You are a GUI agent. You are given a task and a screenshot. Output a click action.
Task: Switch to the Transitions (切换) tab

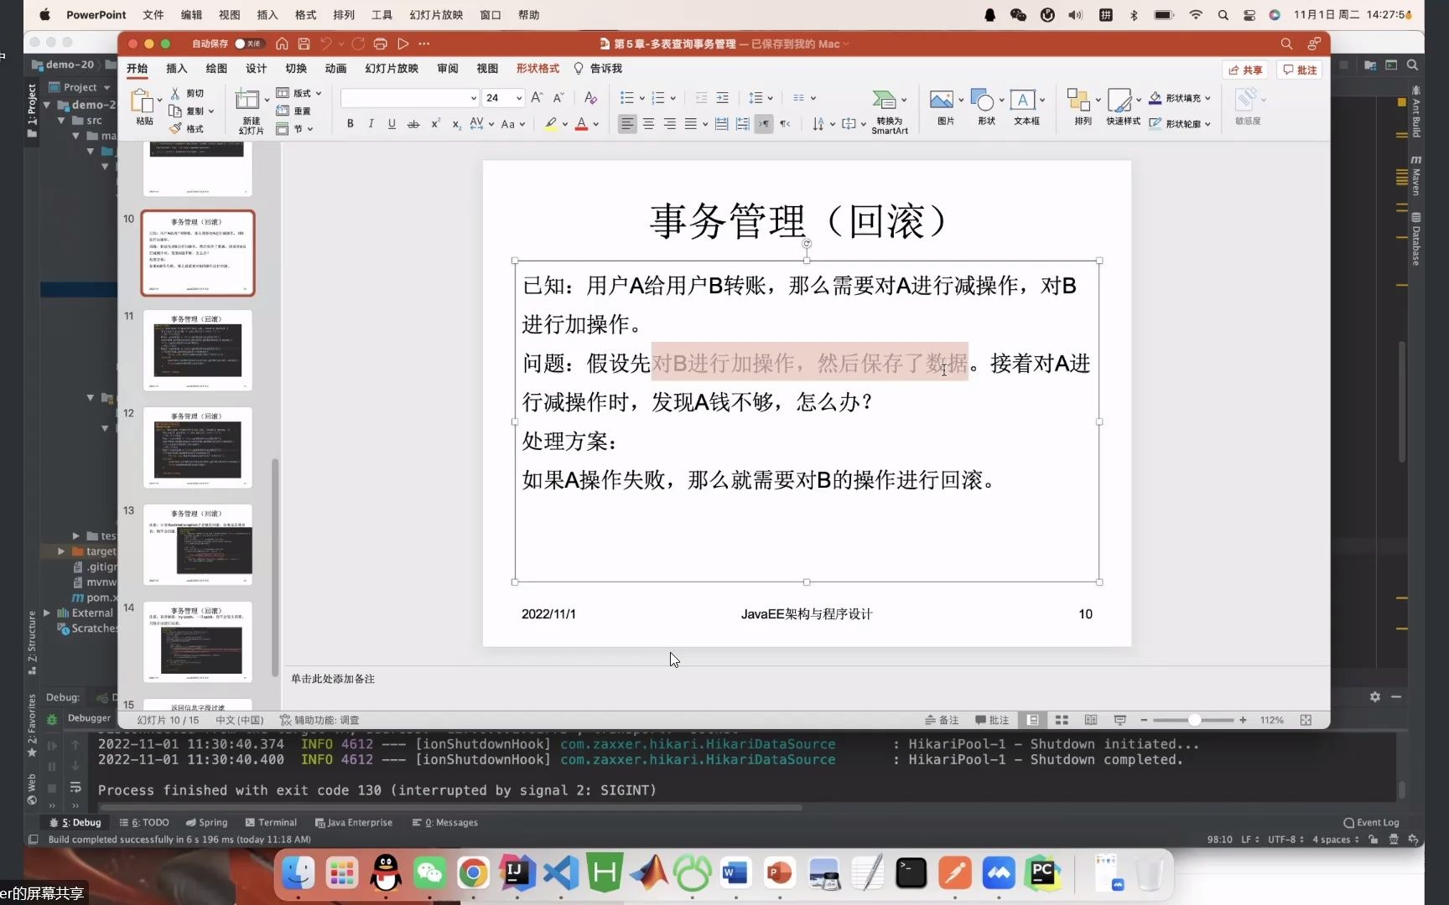coord(296,69)
